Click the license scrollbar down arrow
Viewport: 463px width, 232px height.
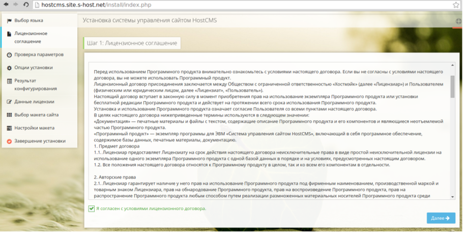pos(452,197)
